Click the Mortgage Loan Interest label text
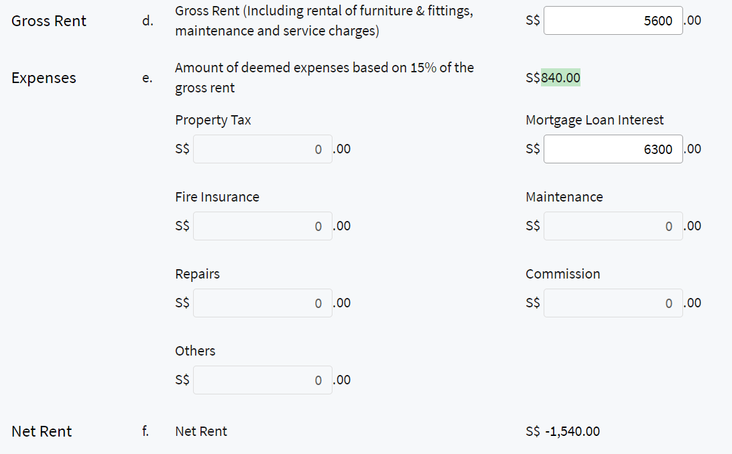 pyautogui.click(x=595, y=121)
